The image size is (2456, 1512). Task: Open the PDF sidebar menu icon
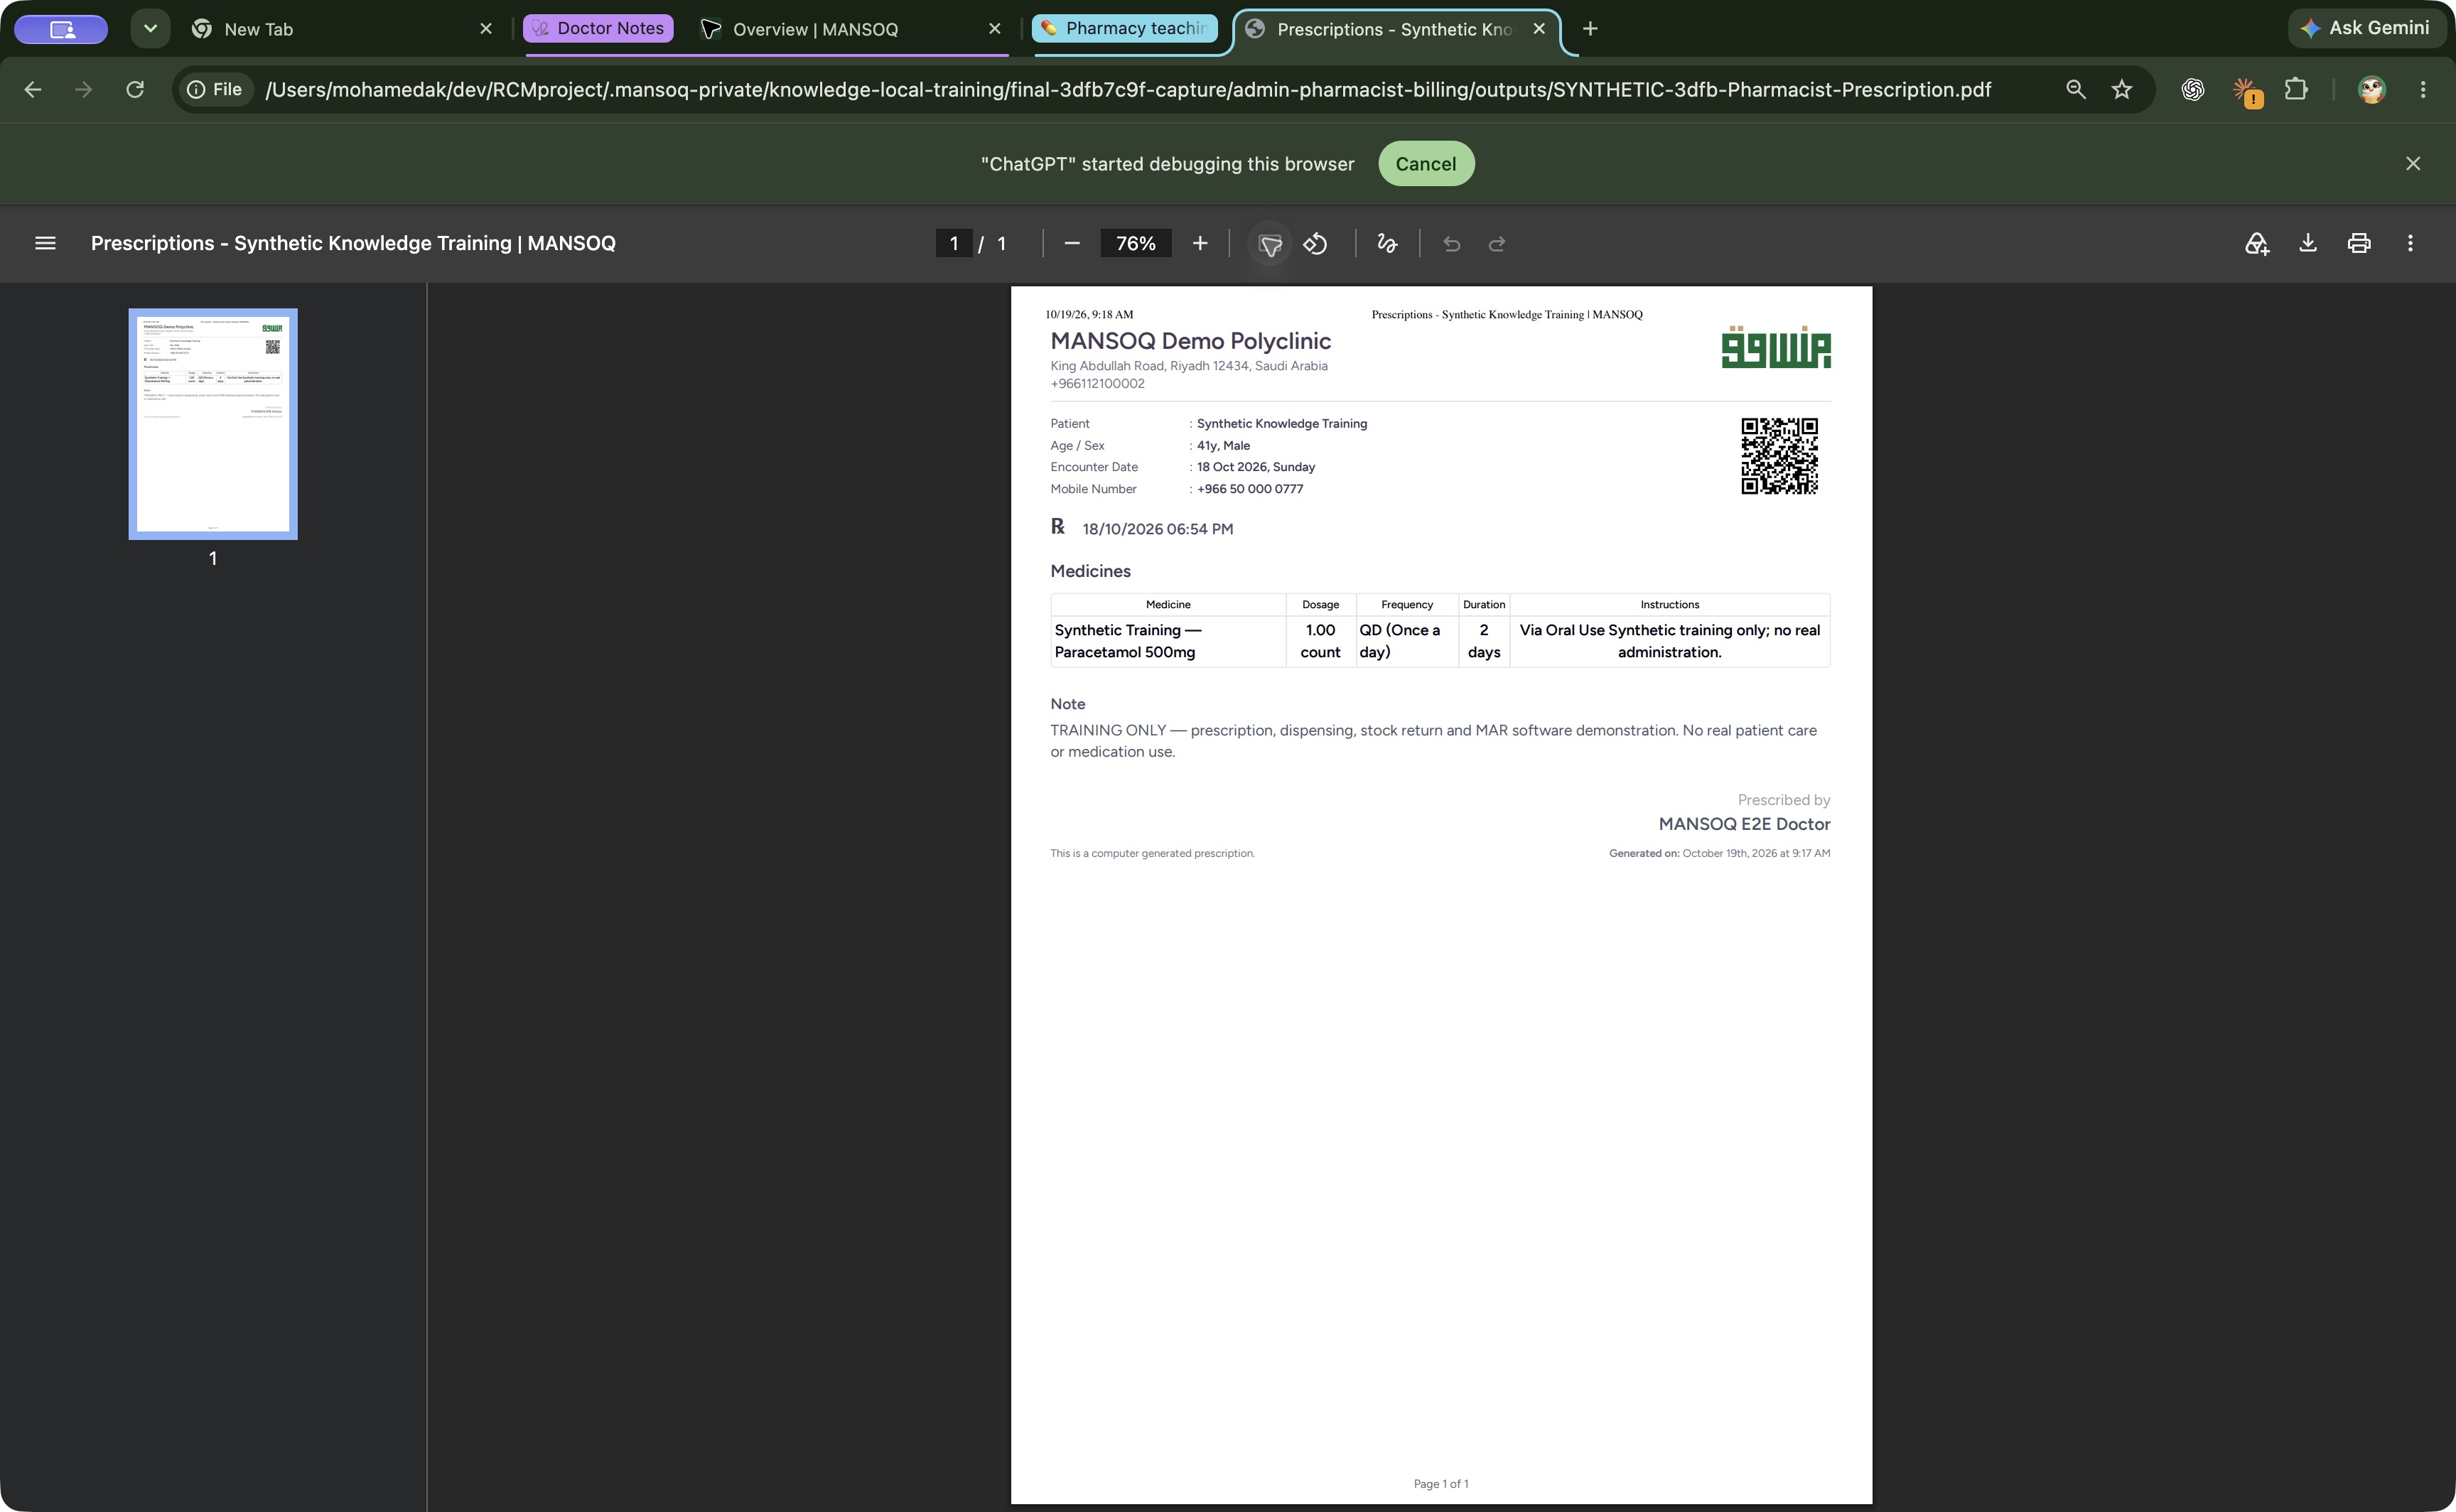click(x=45, y=243)
